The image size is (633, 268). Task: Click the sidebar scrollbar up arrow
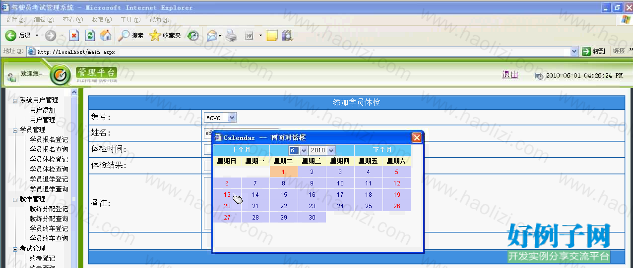point(74,92)
